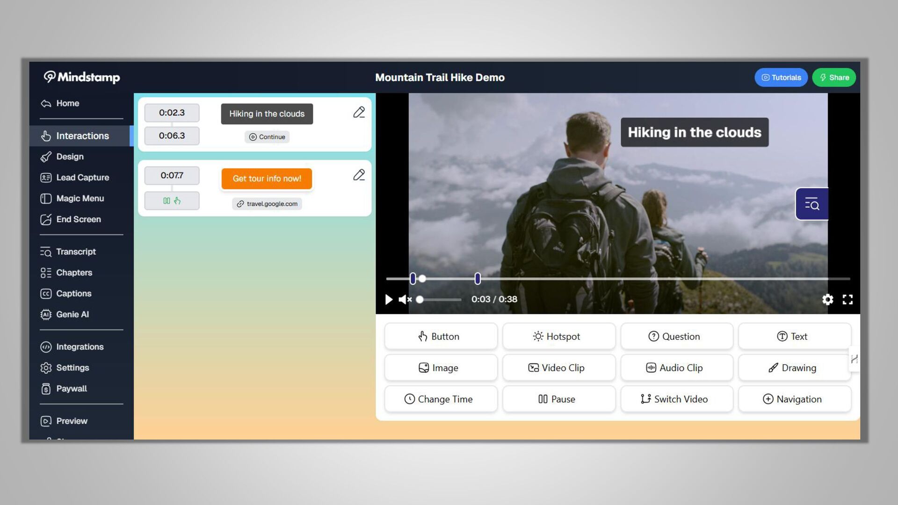Open the Design section in sidebar

(x=70, y=157)
